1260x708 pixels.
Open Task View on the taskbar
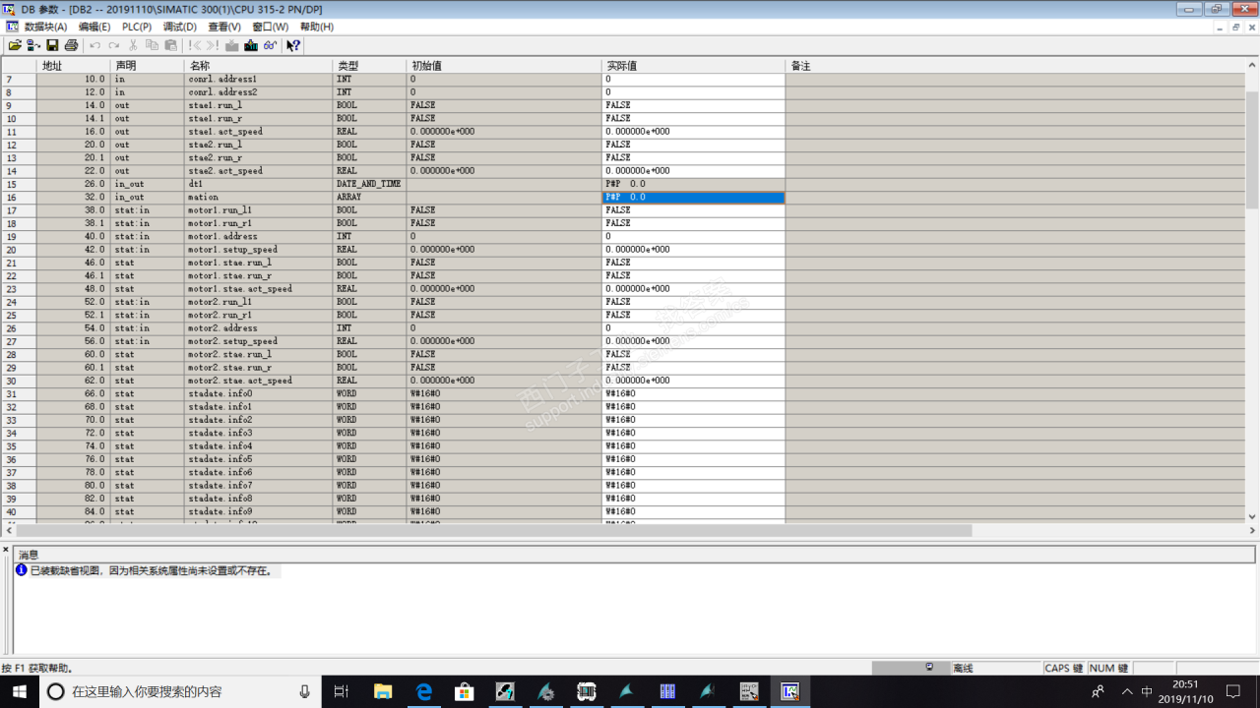341,691
